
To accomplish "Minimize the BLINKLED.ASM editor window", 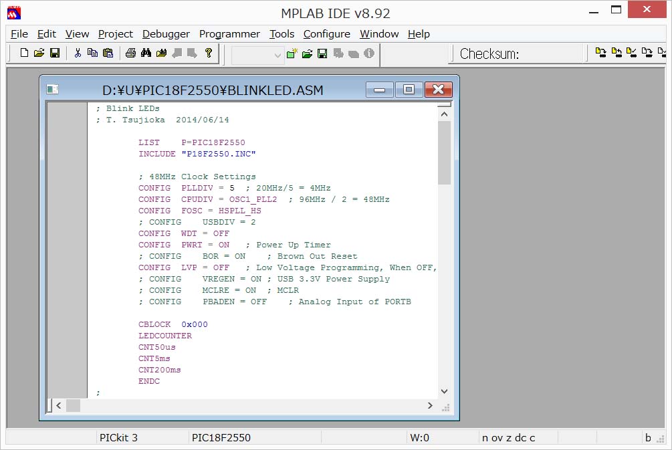I will (380, 90).
